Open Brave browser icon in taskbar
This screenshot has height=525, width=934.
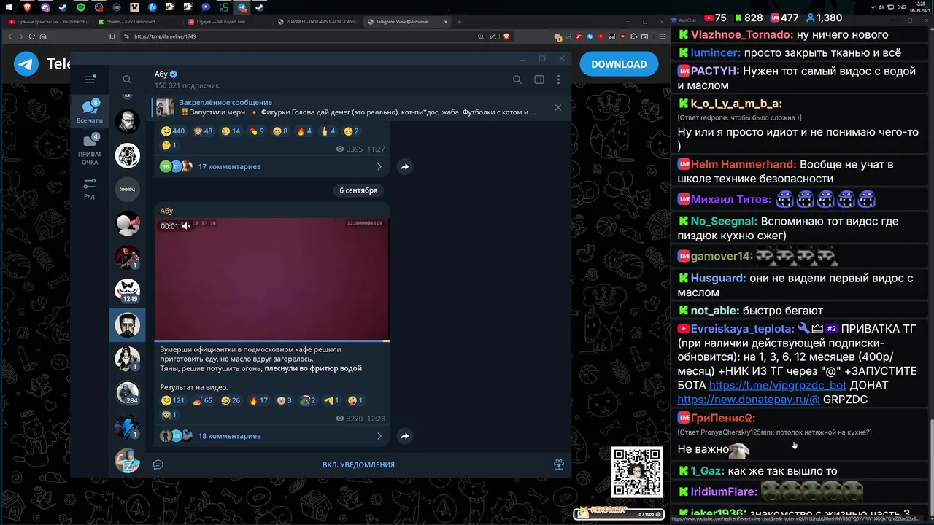click(x=28, y=7)
